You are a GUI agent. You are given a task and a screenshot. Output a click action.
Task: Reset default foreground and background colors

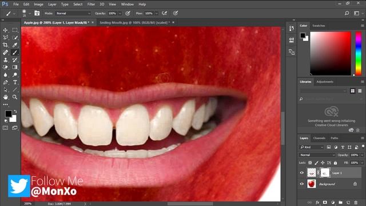pyautogui.click(x=6, y=121)
